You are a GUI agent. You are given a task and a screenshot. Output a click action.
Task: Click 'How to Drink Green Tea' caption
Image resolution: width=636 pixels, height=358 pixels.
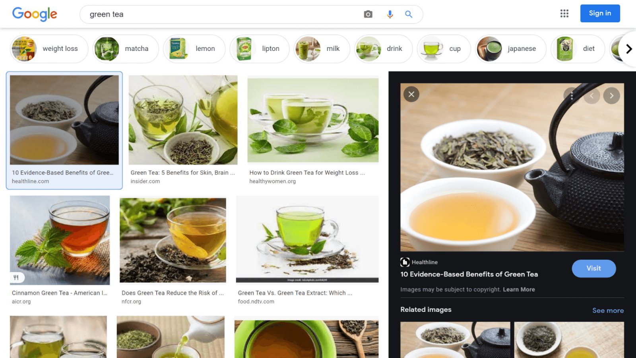pyautogui.click(x=307, y=173)
